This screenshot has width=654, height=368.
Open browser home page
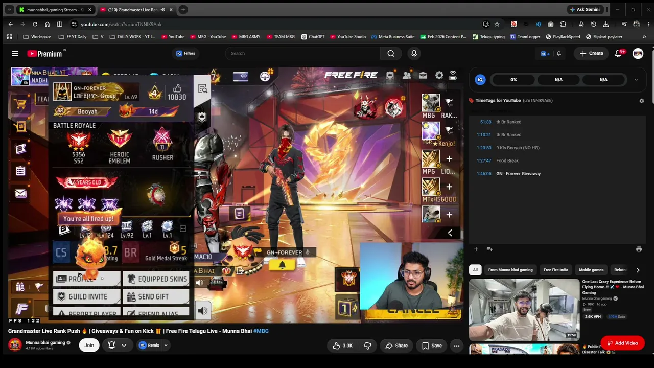[x=47, y=24]
